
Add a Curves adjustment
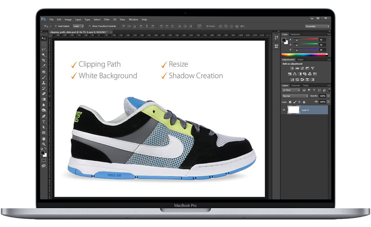[303, 68]
